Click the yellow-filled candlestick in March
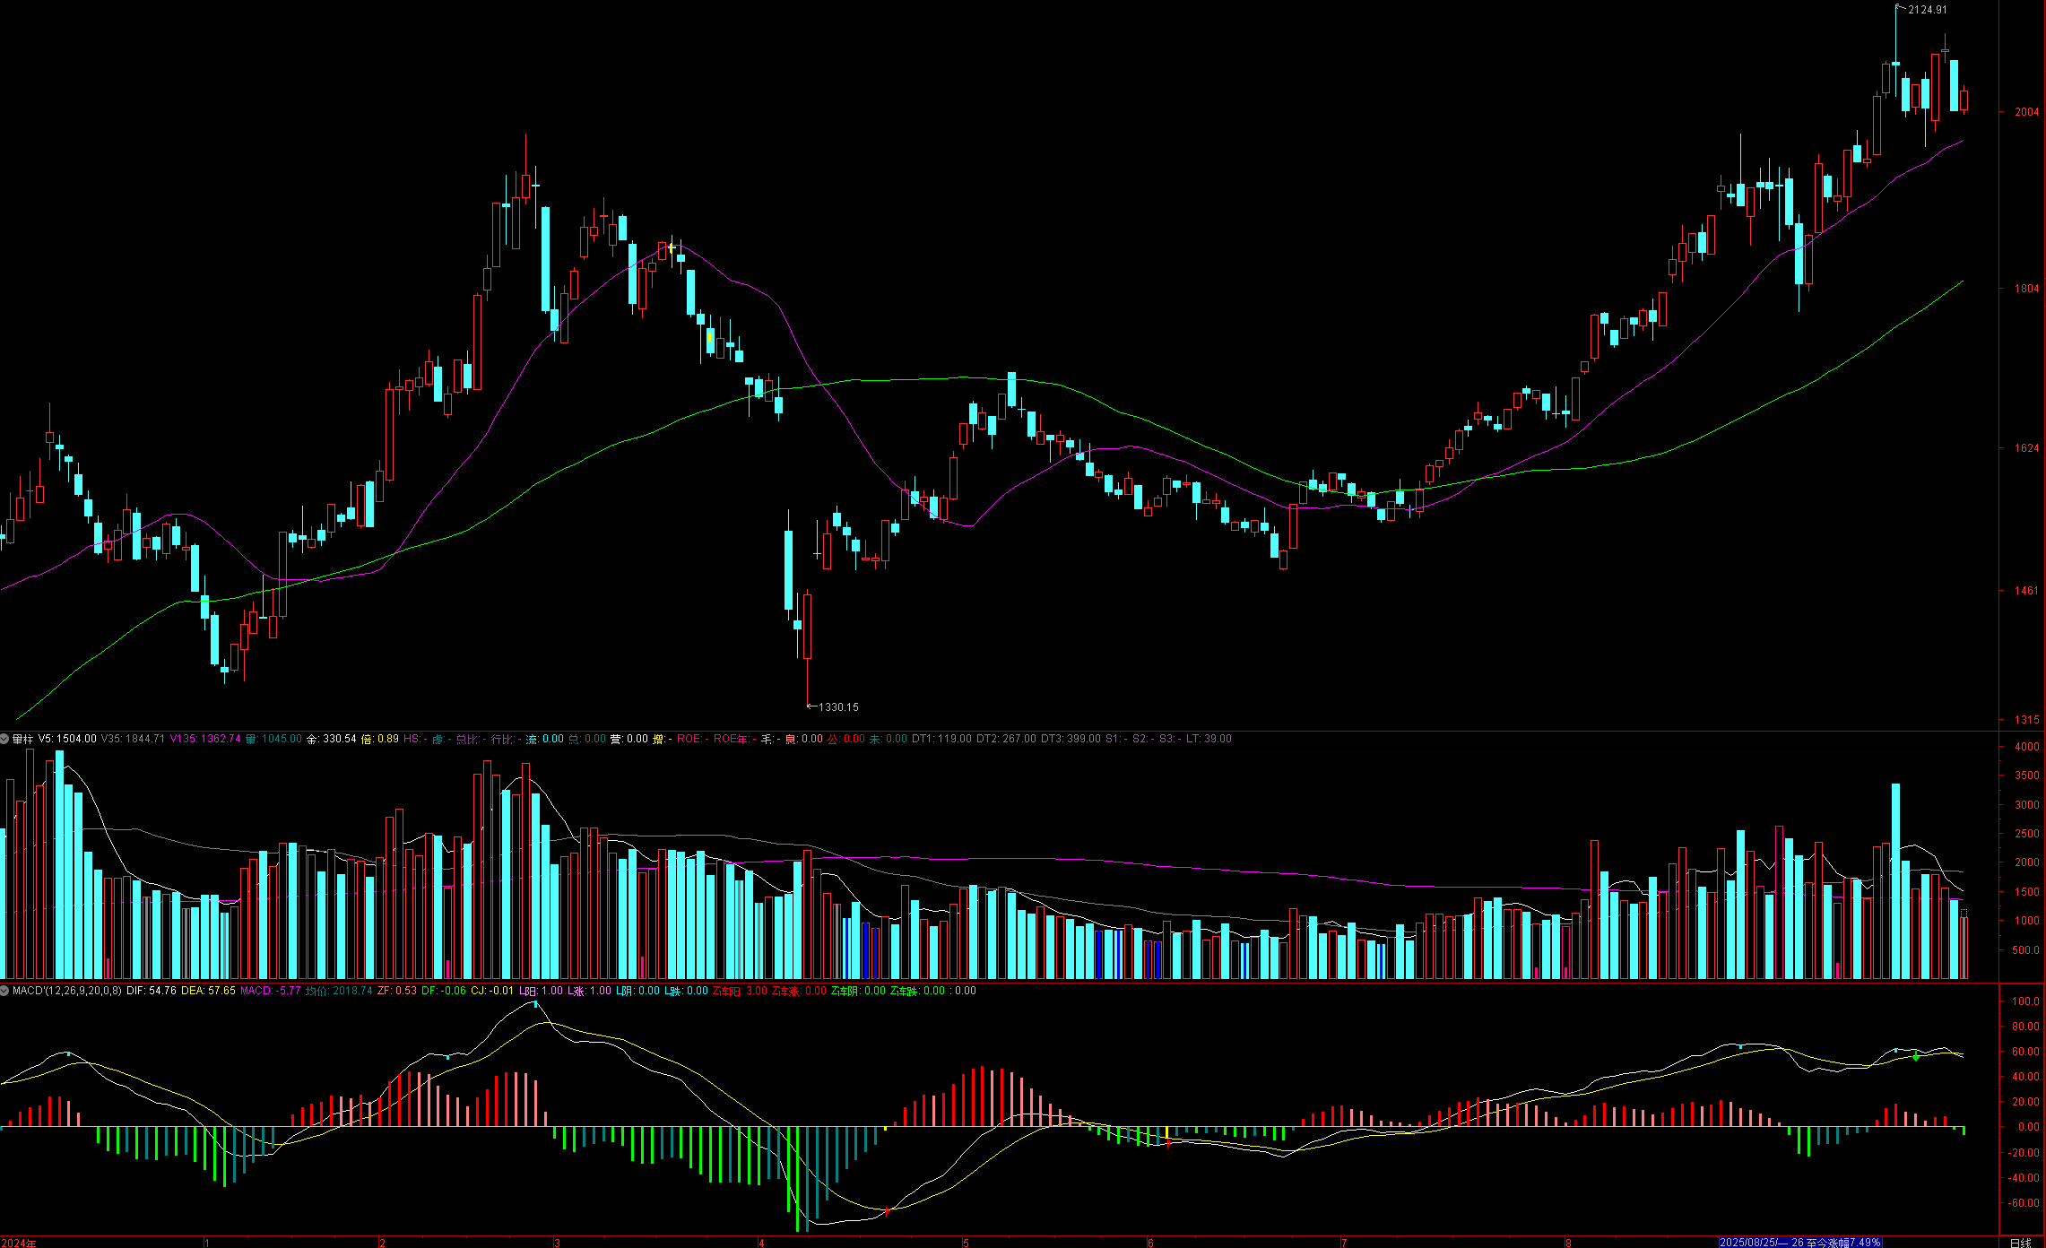The height and width of the screenshot is (1248, 2046). [x=710, y=338]
